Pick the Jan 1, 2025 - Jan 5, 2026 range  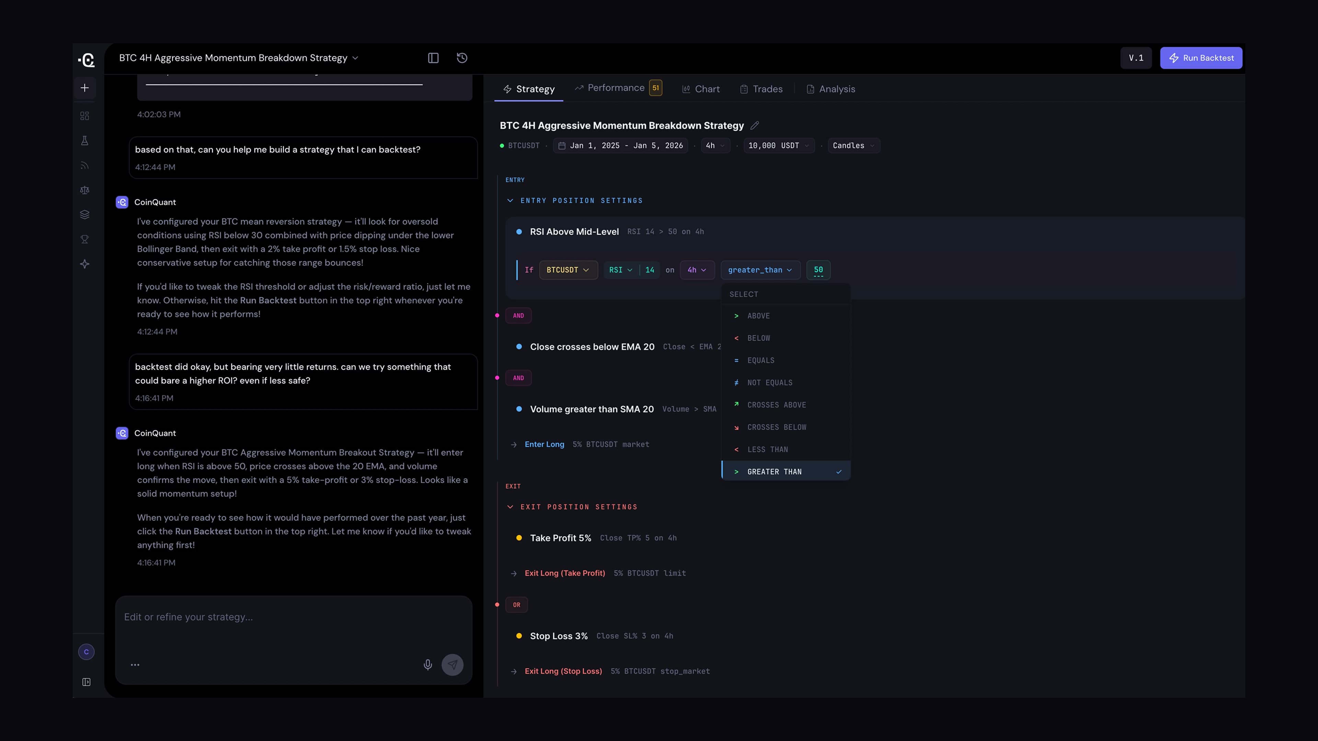click(621, 146)
